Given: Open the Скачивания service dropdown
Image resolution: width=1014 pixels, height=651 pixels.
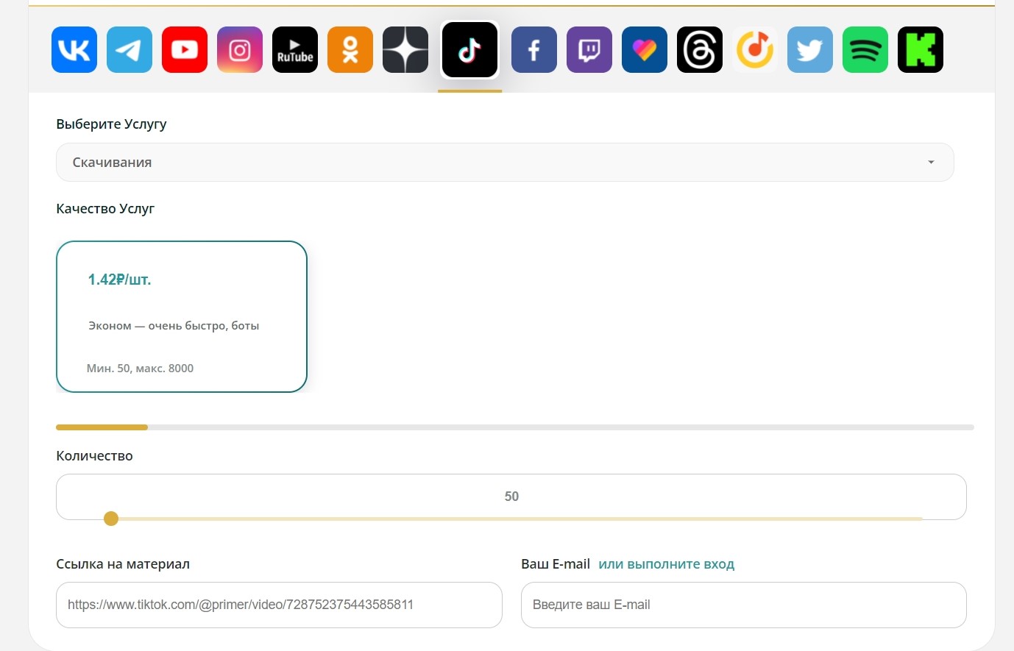Looking at the screenshot, I should pos(505,162).
